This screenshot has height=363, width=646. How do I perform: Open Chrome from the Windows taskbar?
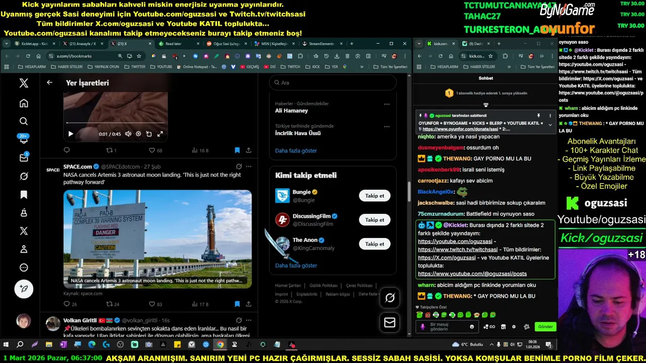[220, 345]
